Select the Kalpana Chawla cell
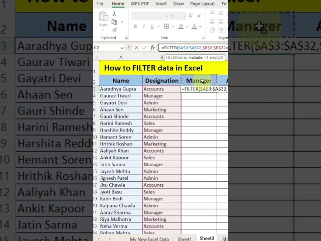 point(121,205)
